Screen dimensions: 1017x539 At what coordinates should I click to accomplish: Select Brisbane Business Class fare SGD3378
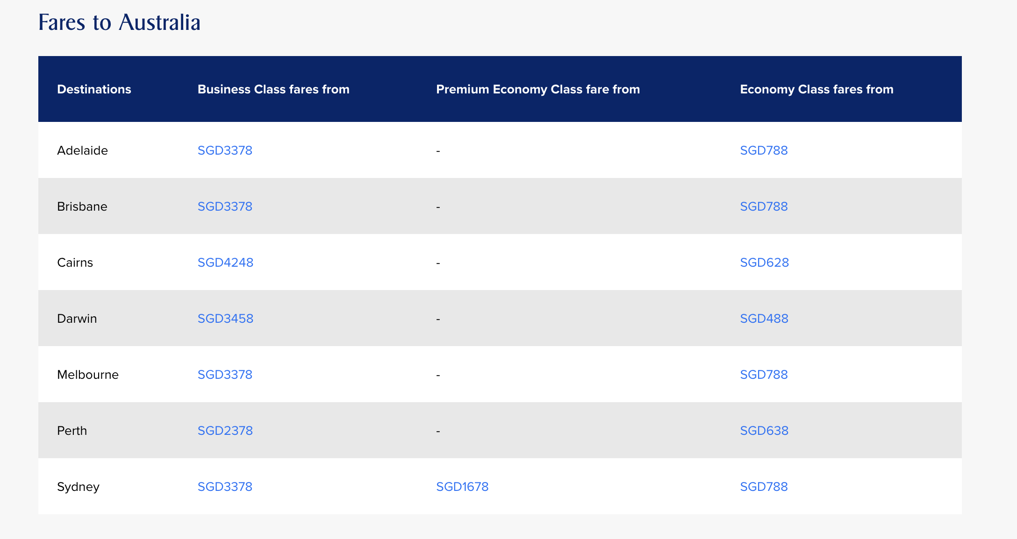(225, 206)
